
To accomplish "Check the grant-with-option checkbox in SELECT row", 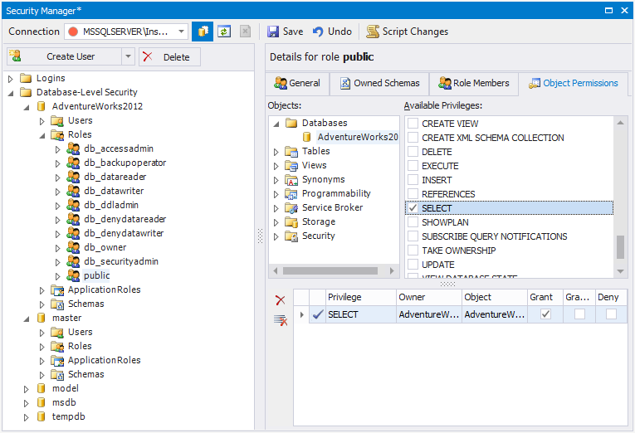I will (x=579, y=314).
